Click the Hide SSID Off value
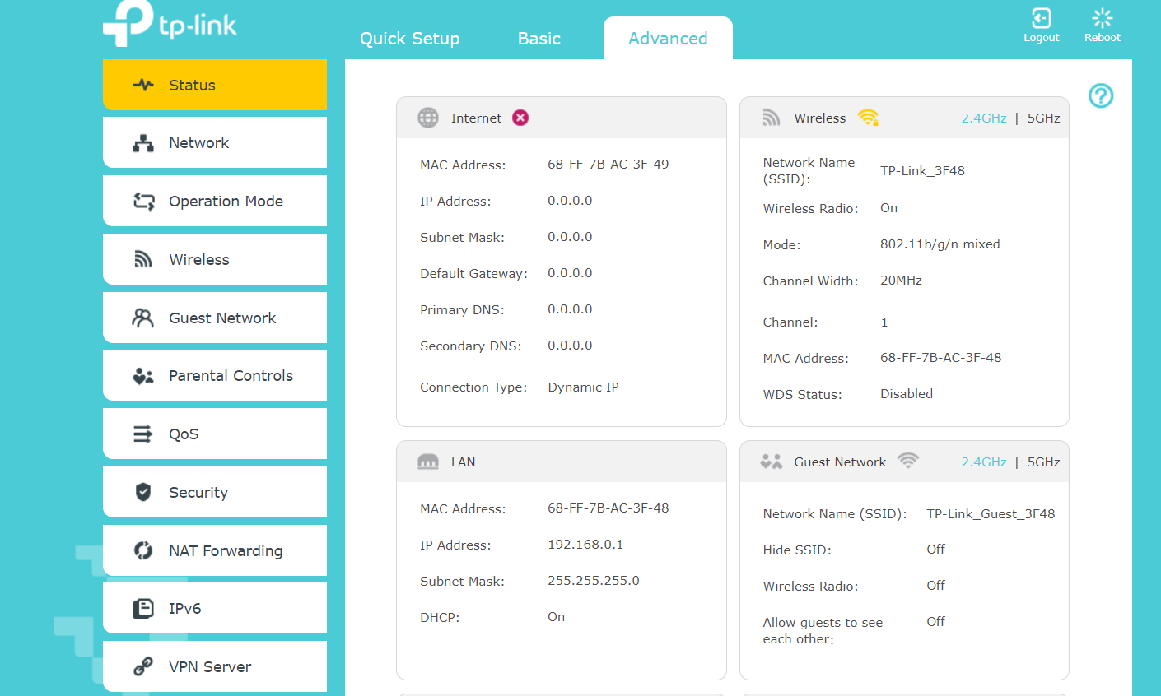The image size is (1161, 696). 935,550
